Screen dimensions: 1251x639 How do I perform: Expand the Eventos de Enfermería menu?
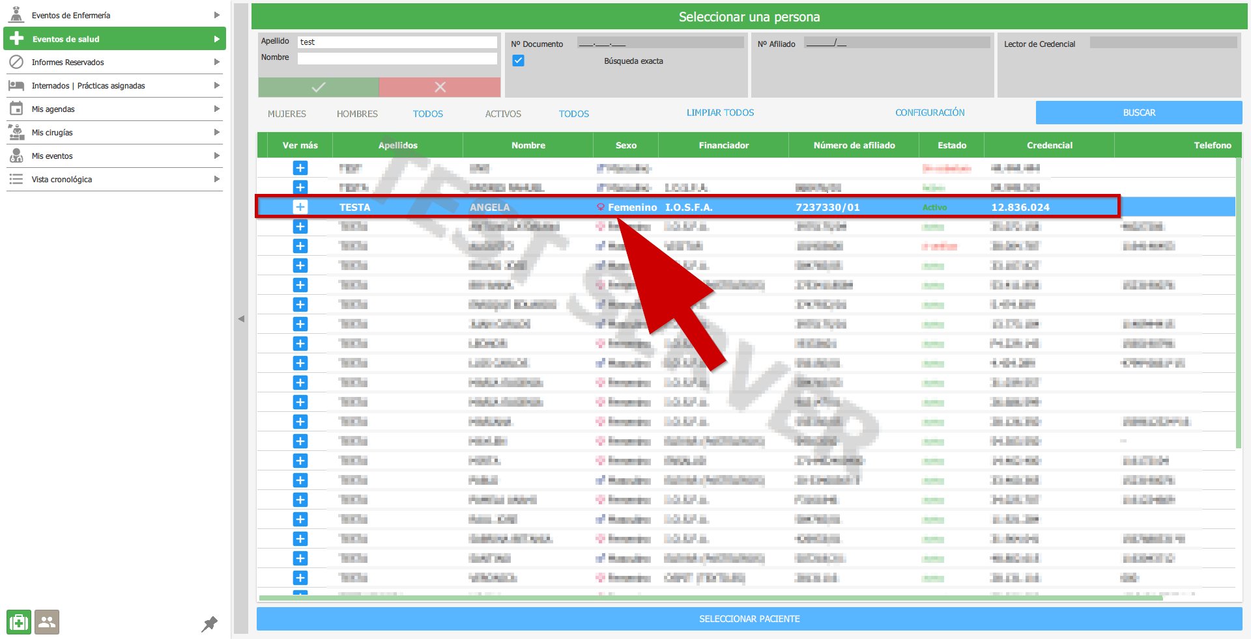pos(114,15)
